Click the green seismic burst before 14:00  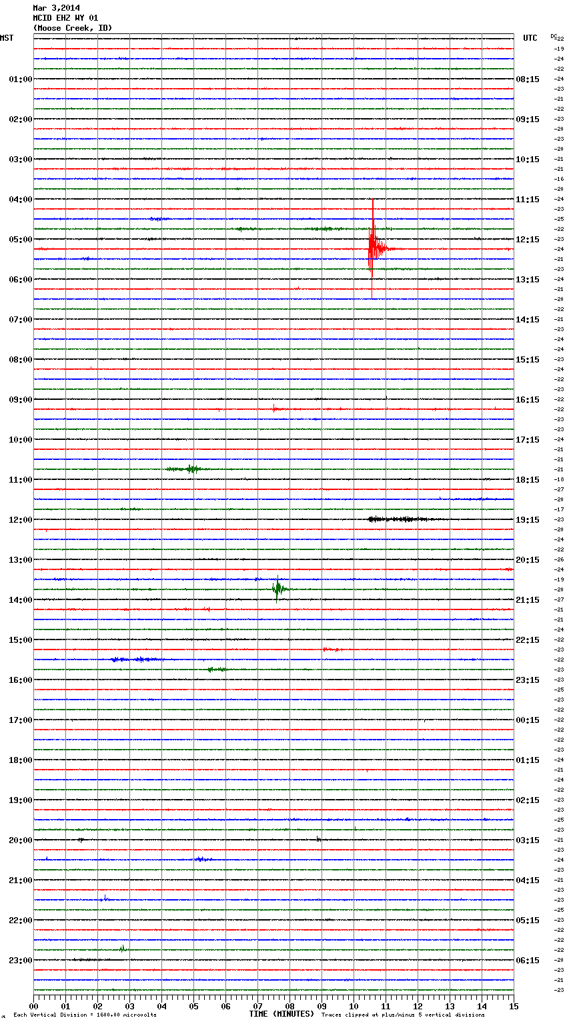tap(278, 589)
